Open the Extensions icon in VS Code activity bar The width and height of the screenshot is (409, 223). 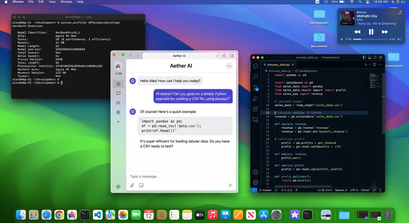[x=255, y=109]
